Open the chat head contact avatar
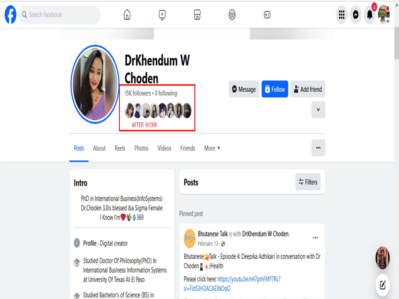 [x=383, y=258]
